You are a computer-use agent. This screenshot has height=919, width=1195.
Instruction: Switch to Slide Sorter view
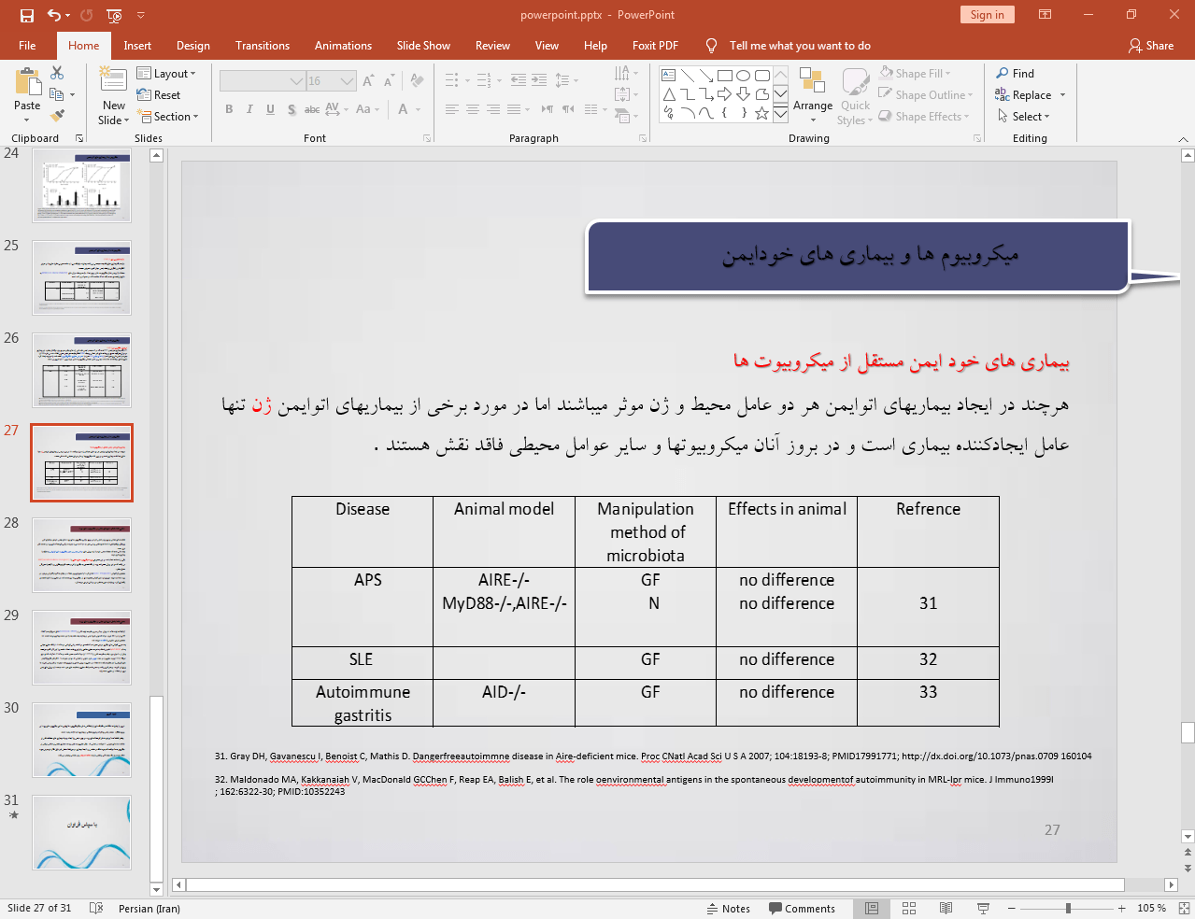pos(909,909)
